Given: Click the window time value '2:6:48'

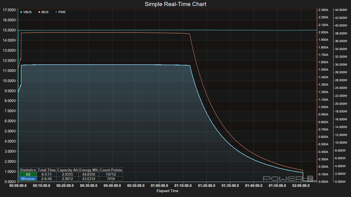Looking at the screenshot, I should click(x=47, y=179).
